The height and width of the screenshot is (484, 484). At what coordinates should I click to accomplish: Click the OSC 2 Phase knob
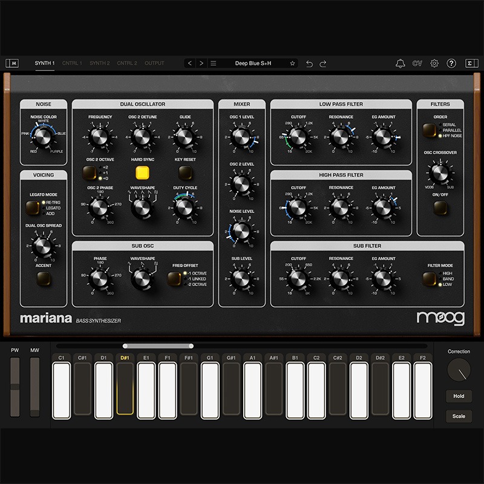tap(99, 208)
